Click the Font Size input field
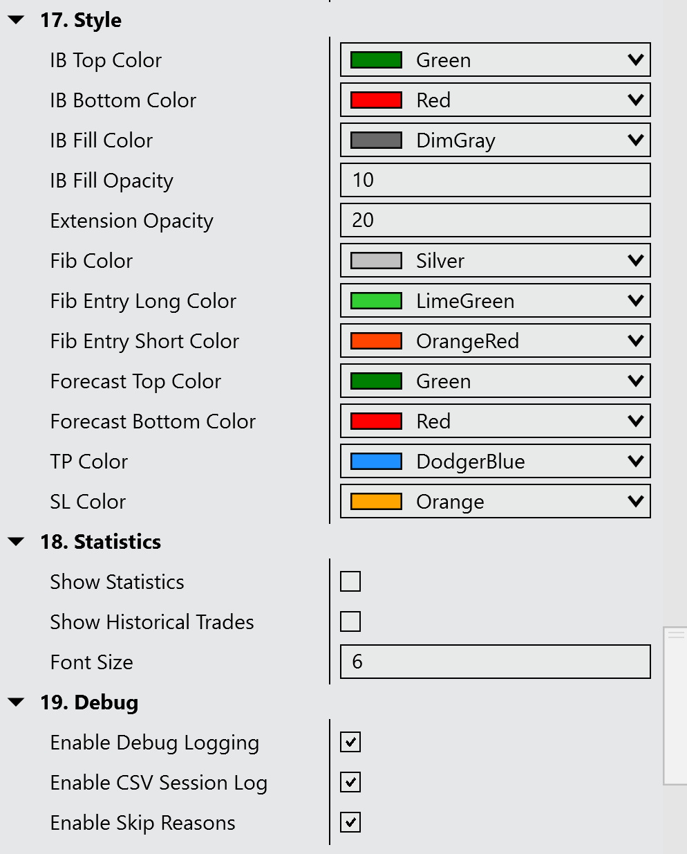This screenshot has height=854, width=687. [495, 662]
